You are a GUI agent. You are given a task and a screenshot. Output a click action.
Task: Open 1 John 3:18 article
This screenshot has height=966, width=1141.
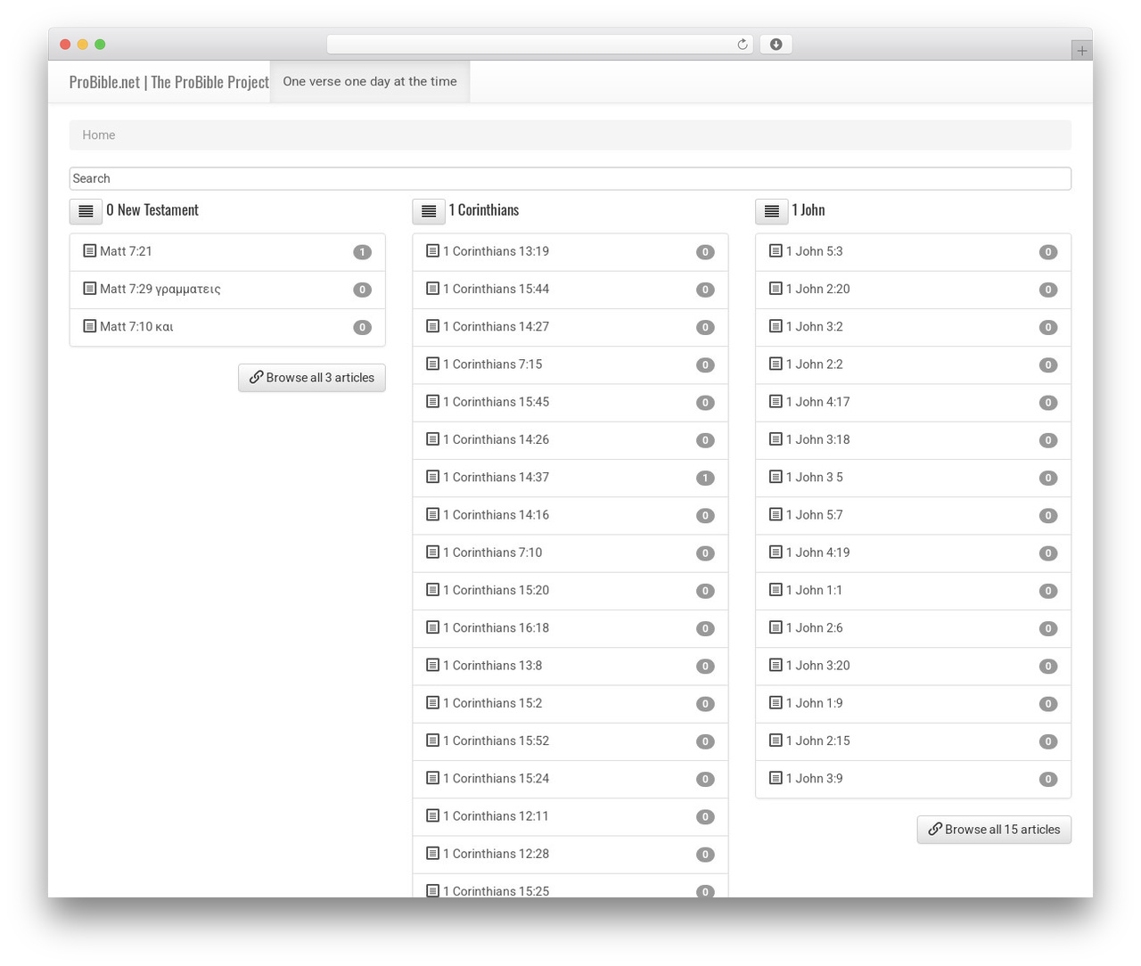click(x=914, y=440)
